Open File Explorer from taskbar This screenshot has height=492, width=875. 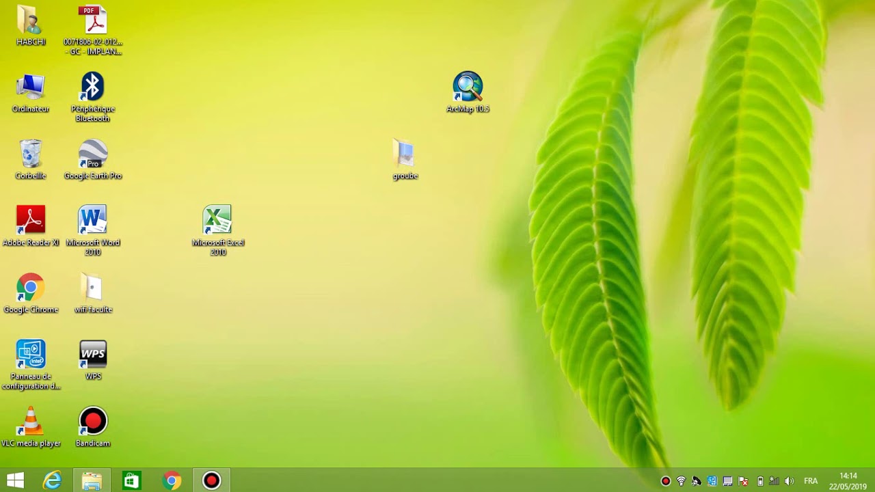point(92,480)
